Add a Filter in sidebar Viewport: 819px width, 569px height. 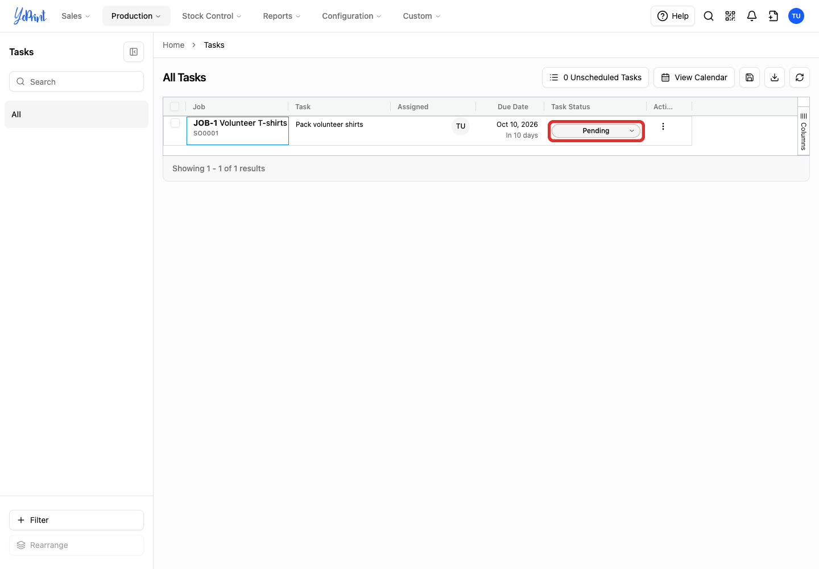76,520
